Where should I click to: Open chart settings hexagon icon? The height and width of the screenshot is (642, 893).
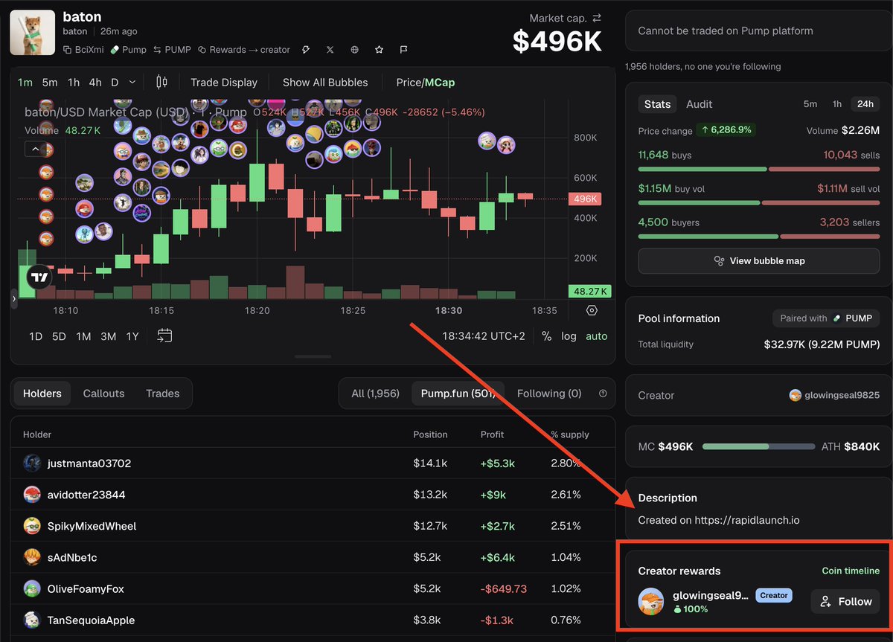pos(592,311)
